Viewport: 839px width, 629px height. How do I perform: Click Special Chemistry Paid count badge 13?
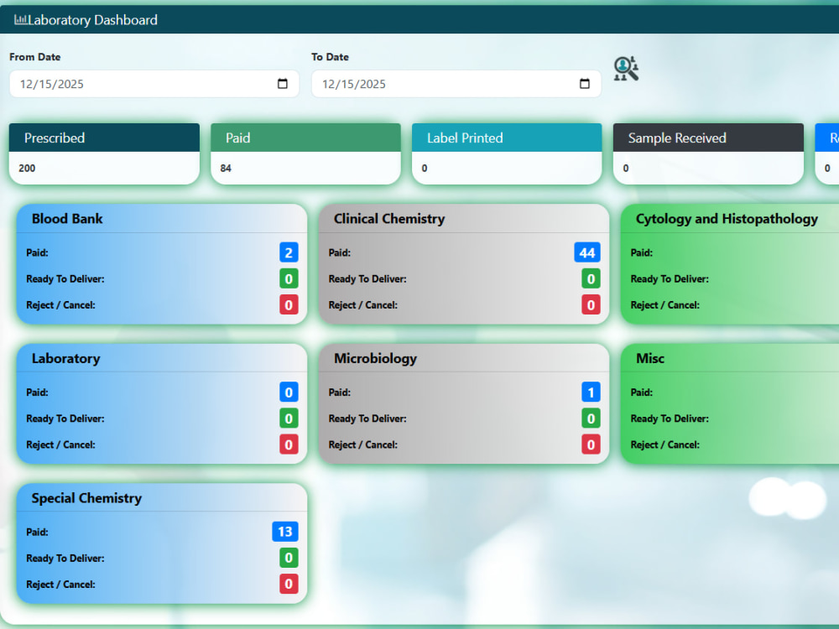285,532
